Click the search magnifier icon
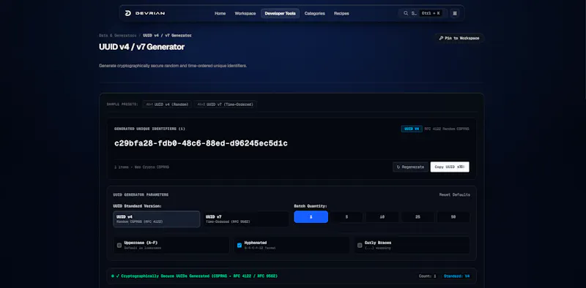This screenshot has width=586, height=288. 406,13
